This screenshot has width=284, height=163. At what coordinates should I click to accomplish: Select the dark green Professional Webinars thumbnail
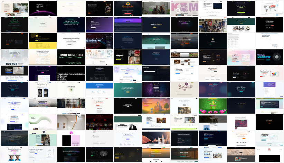coord(241,25)
